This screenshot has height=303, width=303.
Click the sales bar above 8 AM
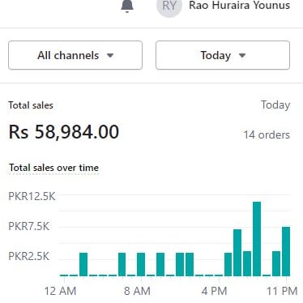point(141,264)
